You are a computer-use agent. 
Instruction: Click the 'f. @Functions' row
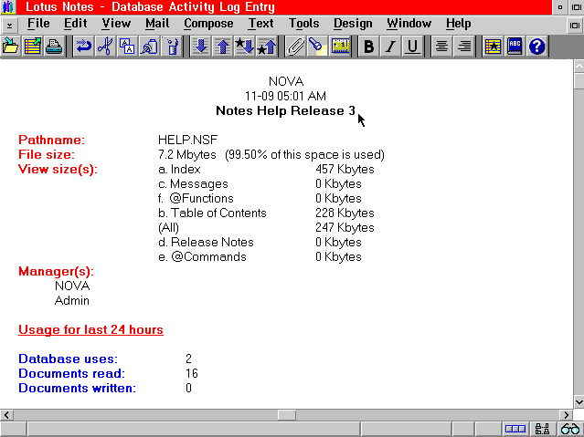pyautogui.click(x=196, y=199)
